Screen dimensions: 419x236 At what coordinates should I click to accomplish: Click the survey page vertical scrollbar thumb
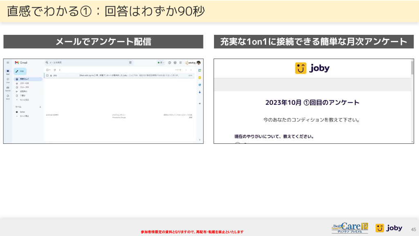tap(412, 68)
